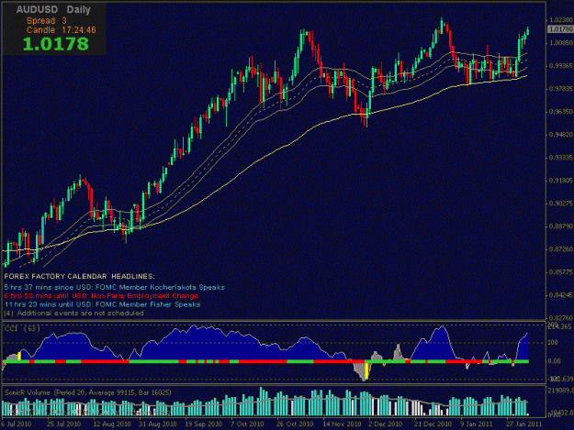
Task: Click the current price tag 1.01780
Action: point(560,29)
